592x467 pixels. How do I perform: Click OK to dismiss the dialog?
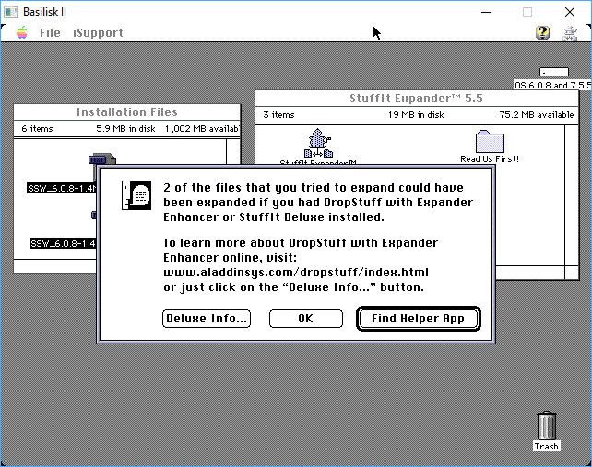pos(306,319)
